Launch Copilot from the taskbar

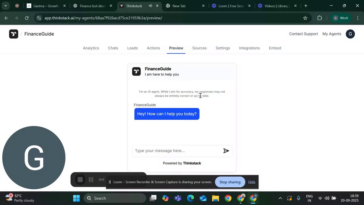(x=166, y=198)
